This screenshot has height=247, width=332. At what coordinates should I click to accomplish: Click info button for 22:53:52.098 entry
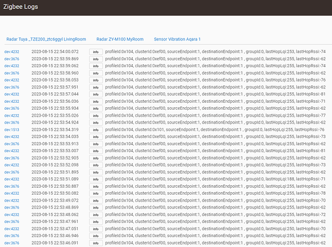coord(96,165)
